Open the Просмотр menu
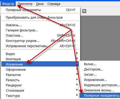120x99 pixels. click(25, 4)
